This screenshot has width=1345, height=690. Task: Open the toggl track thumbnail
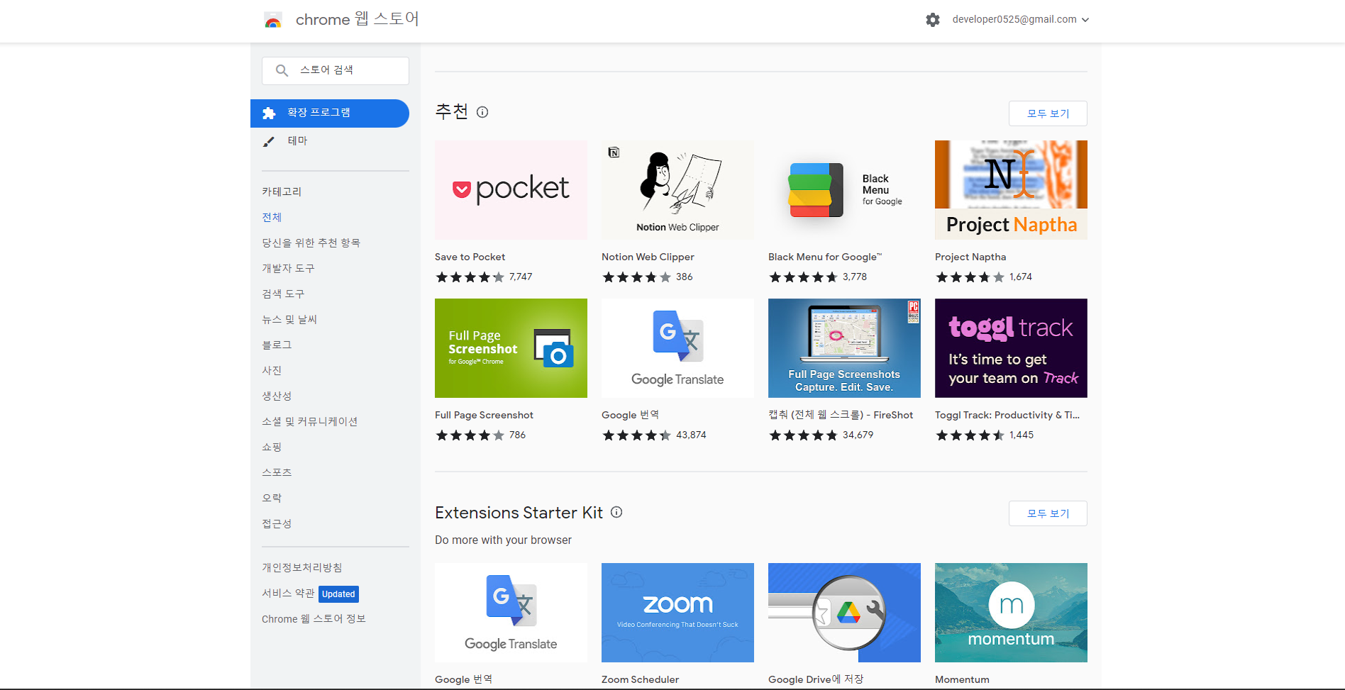click(1011, 348)
